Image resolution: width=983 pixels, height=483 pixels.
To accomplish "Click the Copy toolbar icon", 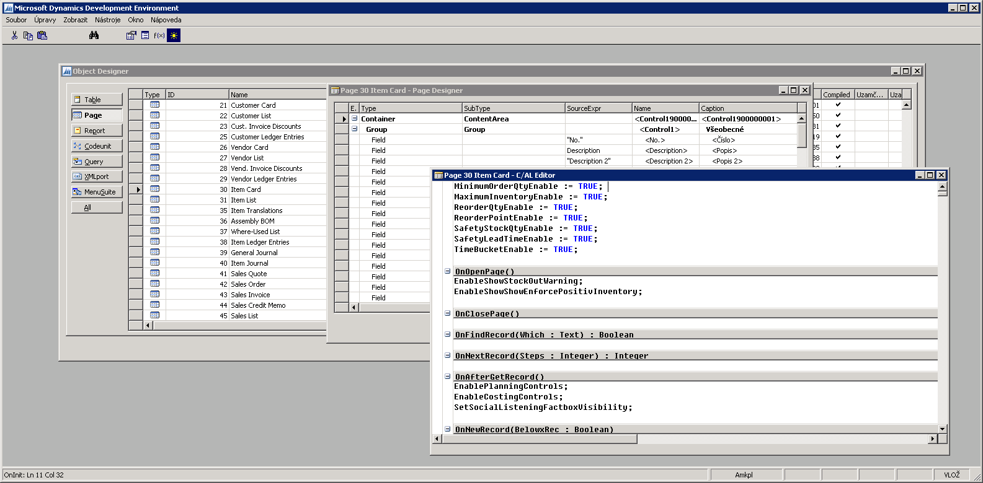I will coord(28,35).
